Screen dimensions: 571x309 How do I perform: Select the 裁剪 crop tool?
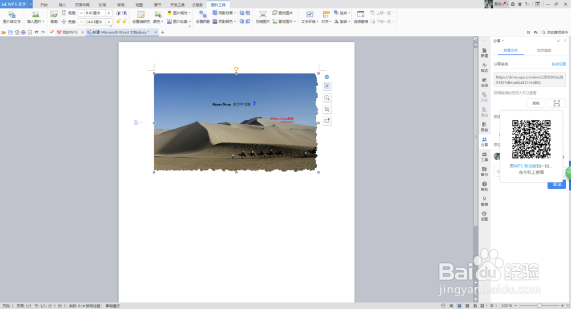[x=54, y=17]
